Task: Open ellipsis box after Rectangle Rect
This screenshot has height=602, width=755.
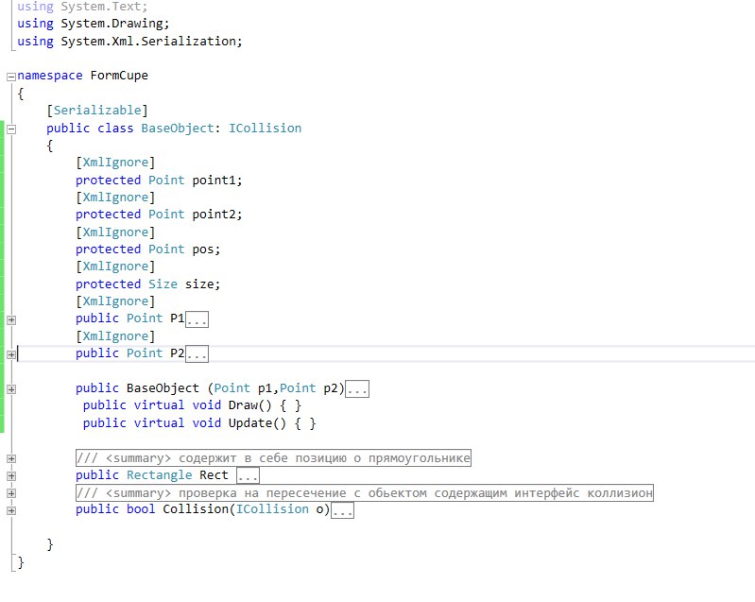Action: (x=248, y=475)
